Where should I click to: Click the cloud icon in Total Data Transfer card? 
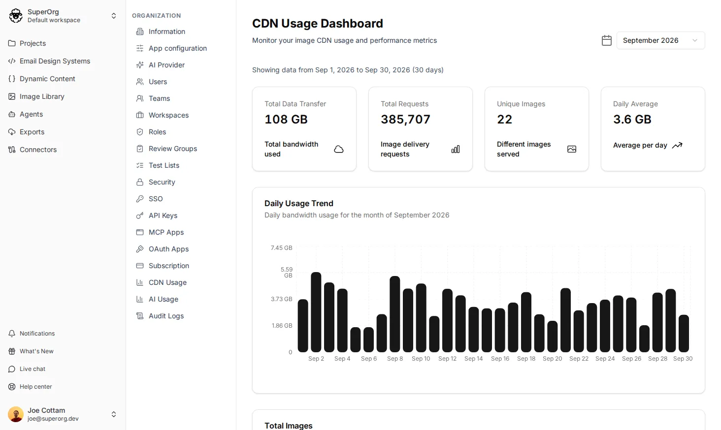point(339,149)
